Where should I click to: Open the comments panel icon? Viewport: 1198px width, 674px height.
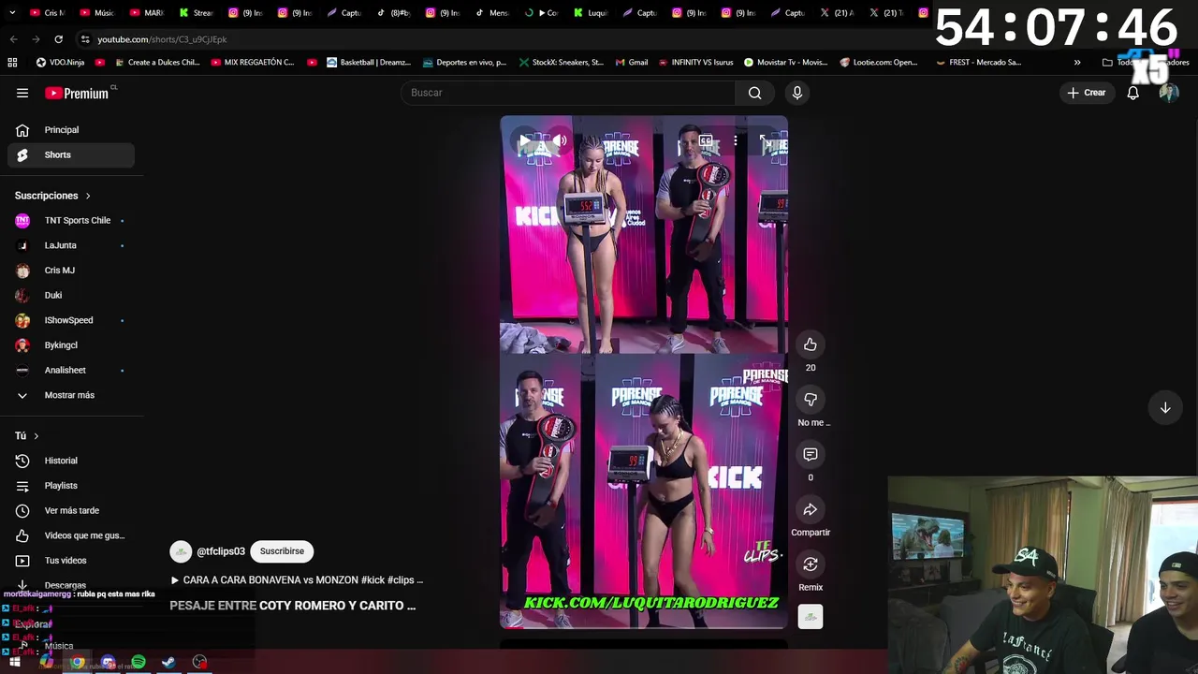tap(811, 454)
